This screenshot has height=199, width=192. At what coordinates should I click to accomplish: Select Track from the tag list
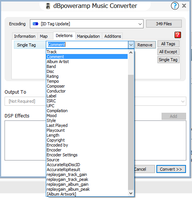pyautogui.click(x=87, y=52)
